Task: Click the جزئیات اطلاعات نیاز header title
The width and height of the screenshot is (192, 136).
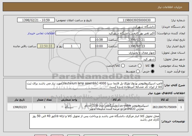Action: point(170,7)
